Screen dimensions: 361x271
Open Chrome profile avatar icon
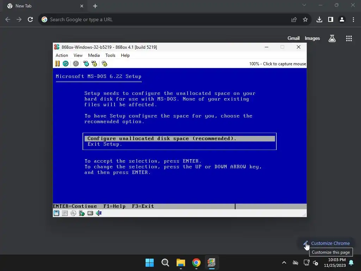pyautogui.click(x=342, y=20)
